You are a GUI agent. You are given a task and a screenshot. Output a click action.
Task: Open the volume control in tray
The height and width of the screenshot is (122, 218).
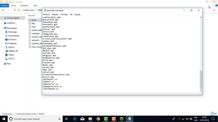click(x=187, y=119)
